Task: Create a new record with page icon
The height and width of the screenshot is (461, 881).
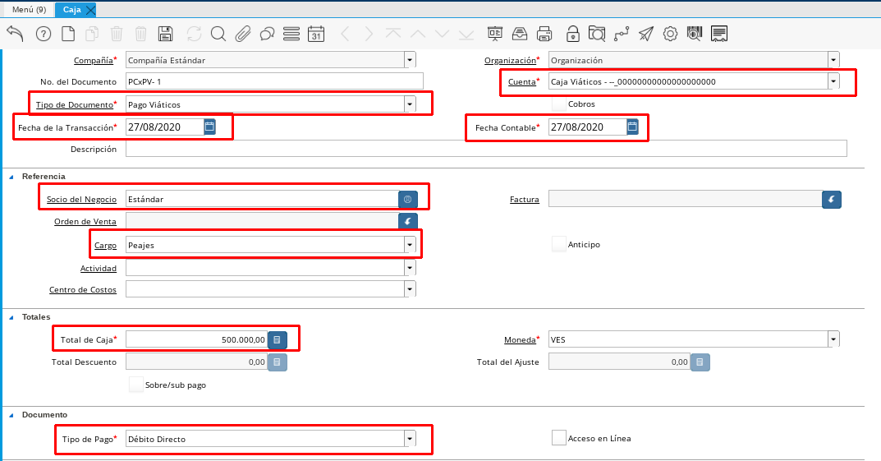Action: coord(68,34)
